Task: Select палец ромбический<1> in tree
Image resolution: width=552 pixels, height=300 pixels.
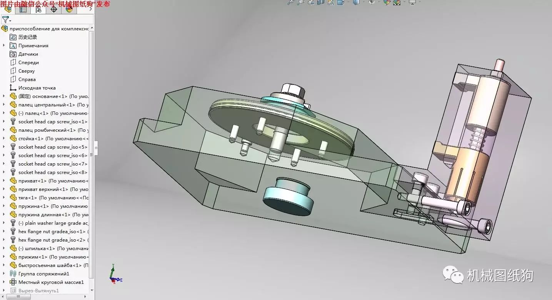Action: coord(53,130)
